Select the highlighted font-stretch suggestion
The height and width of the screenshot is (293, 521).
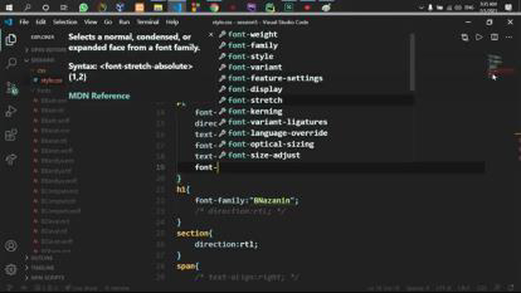316,100
